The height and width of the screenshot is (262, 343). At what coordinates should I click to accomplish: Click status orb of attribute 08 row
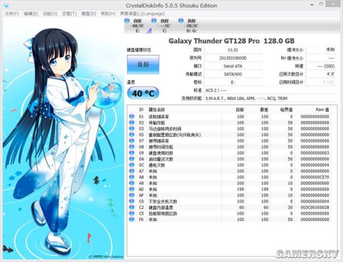tap(132, 146)
